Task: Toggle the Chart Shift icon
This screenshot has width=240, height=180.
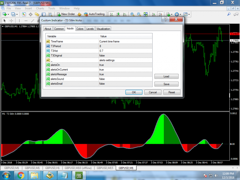Action: (160, 14)
